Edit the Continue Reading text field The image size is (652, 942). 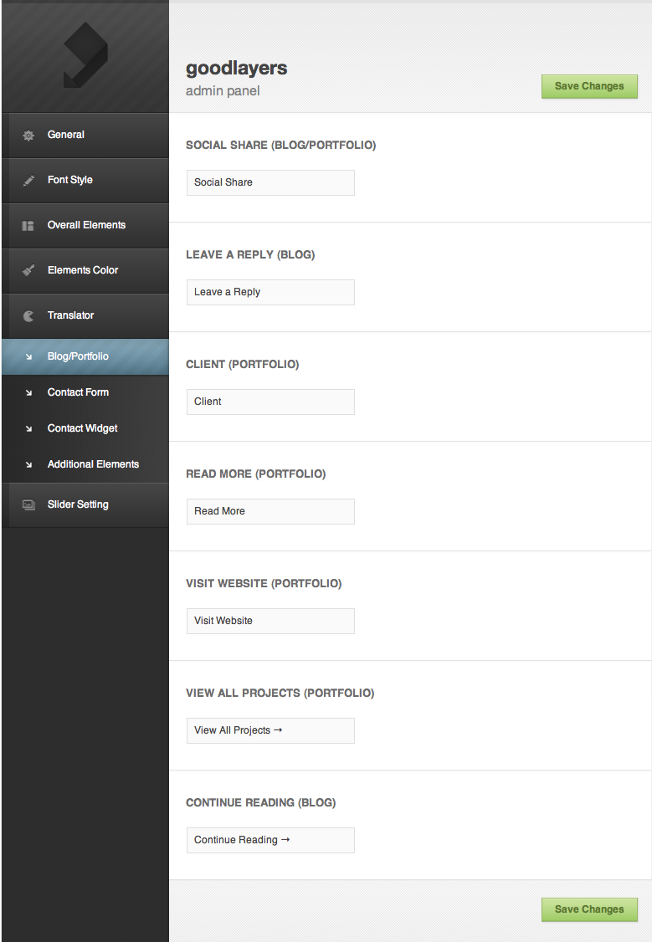(270, 840)
